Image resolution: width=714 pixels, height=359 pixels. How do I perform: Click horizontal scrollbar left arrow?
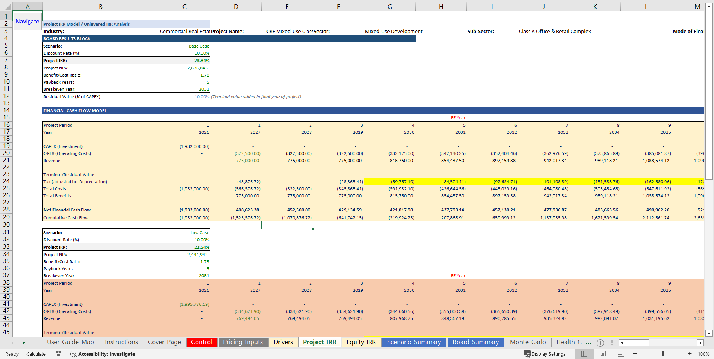click(x=622, y=343)
